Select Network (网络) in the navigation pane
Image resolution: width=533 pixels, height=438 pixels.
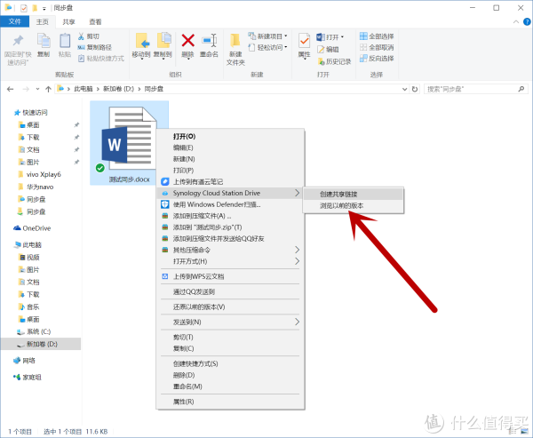25,361
